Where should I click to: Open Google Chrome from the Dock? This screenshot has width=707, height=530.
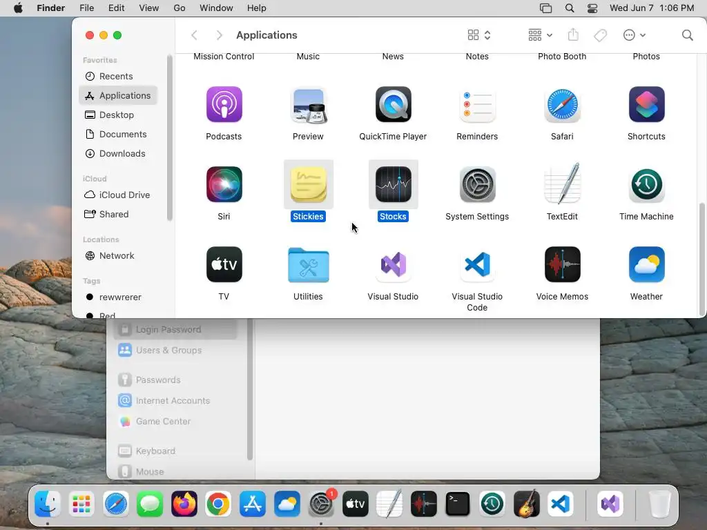(x=218, y=504)
